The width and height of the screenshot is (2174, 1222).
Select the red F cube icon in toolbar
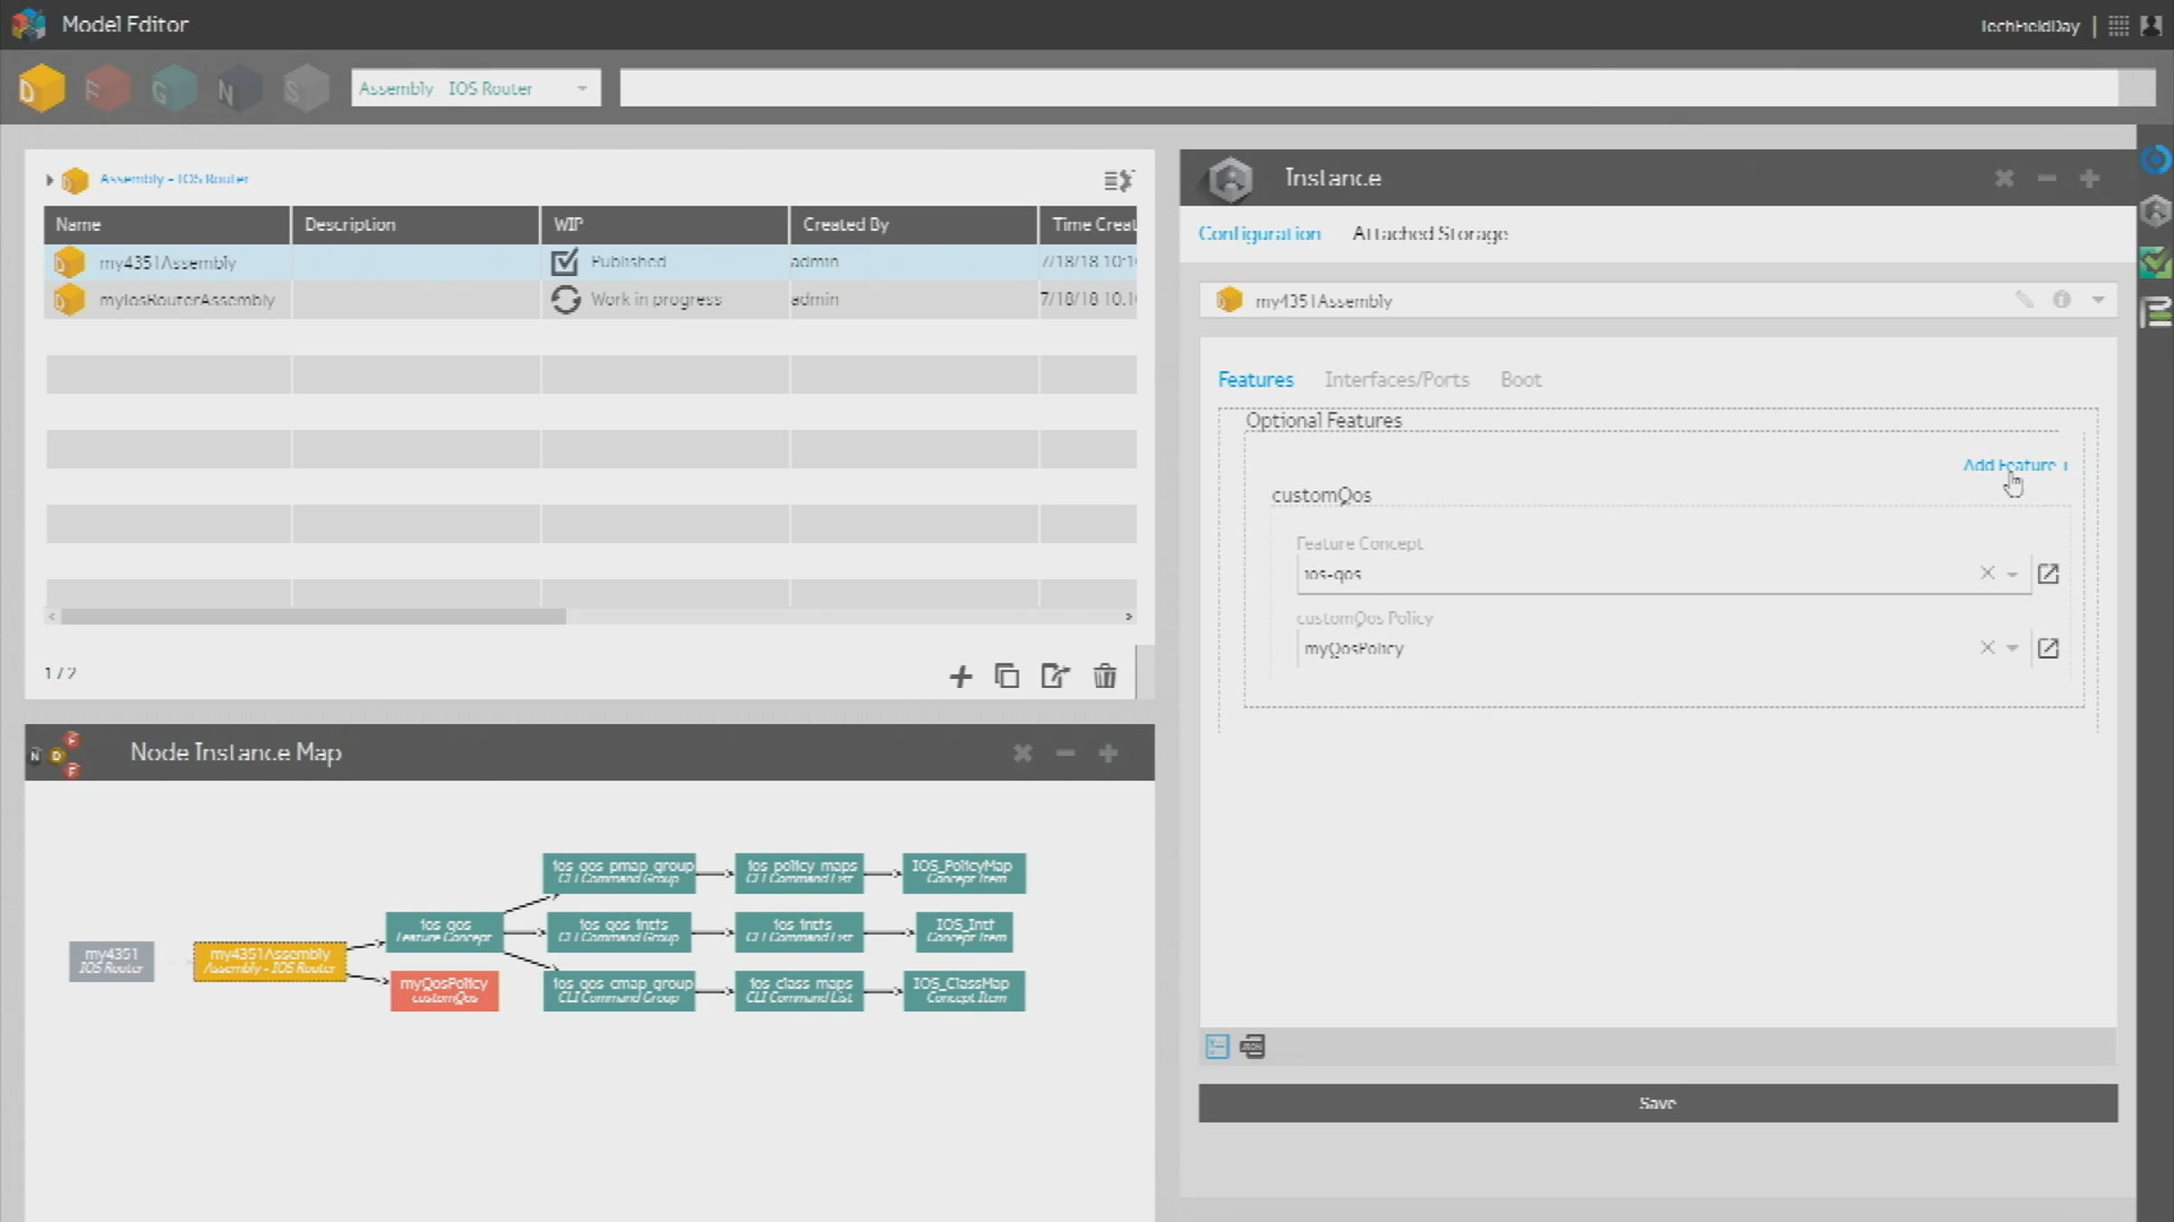coord(107,89)
